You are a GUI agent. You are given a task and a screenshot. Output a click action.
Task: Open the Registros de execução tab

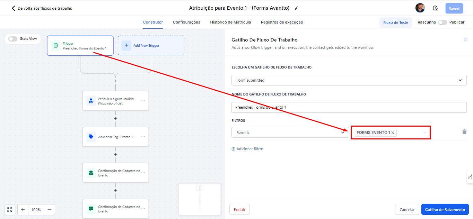[x=282, y=22]
